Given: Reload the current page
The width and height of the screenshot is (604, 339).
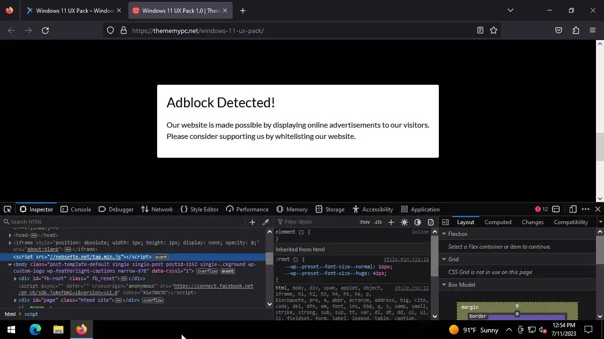Looking at the screenshot, I should click(x=45, y=30).
